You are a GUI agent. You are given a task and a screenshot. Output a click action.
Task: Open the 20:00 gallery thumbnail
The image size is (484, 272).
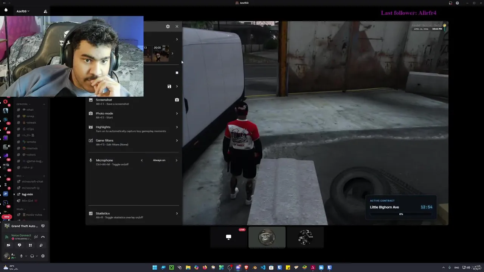coord(160,53)
